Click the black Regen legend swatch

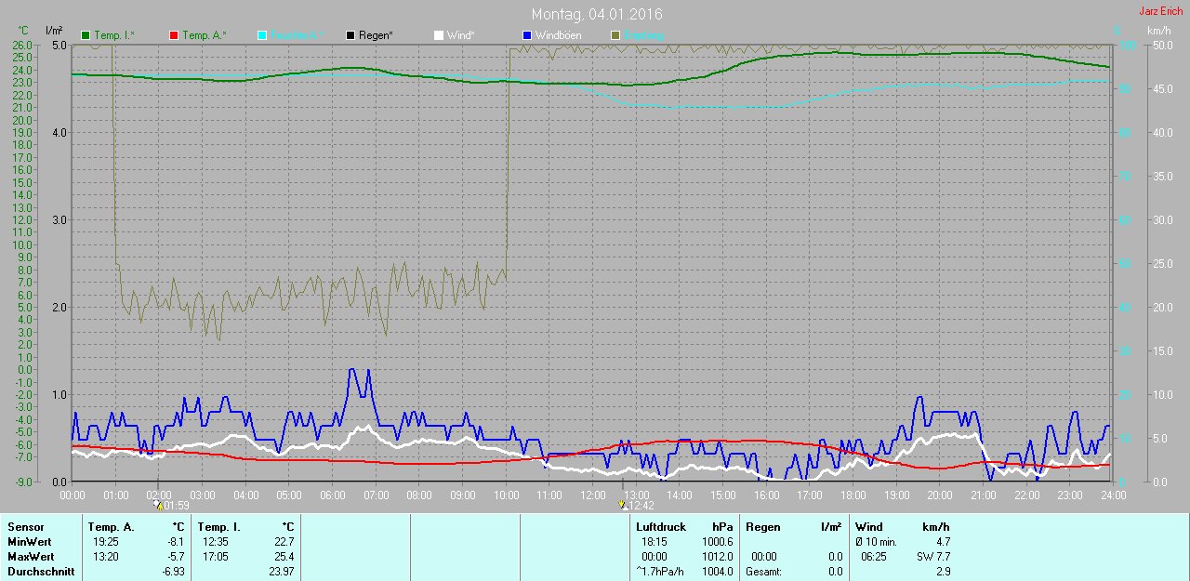350,35
